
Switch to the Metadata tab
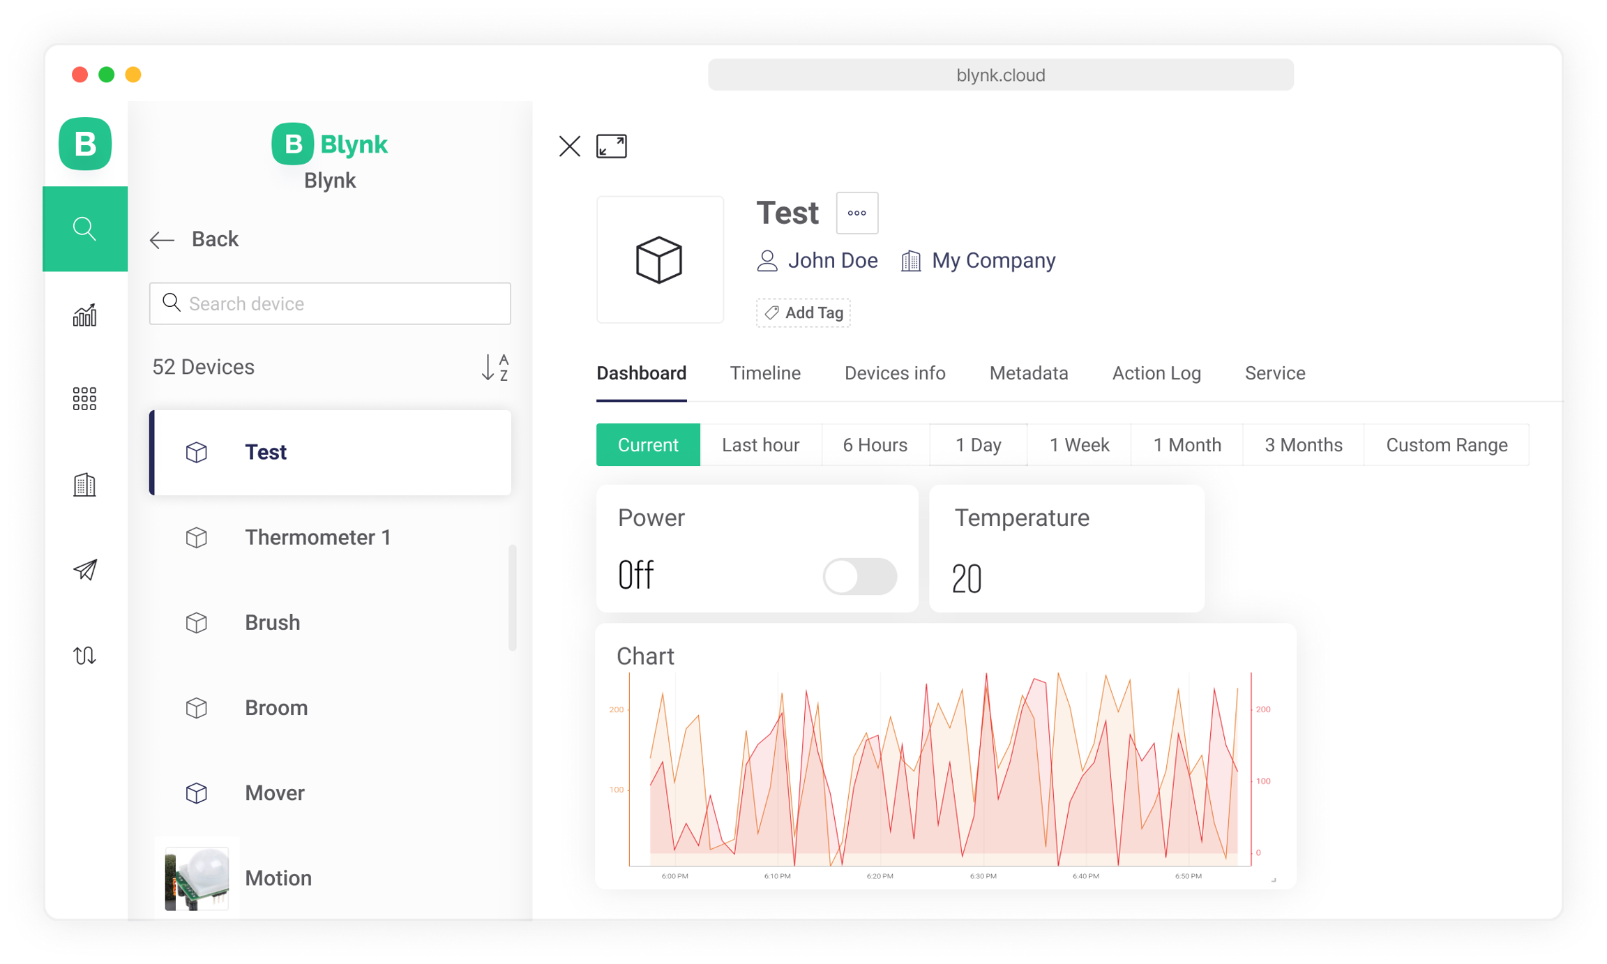[1028, 373]
